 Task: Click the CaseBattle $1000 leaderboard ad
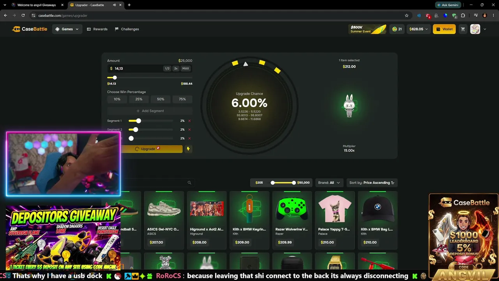click(464, 237)
